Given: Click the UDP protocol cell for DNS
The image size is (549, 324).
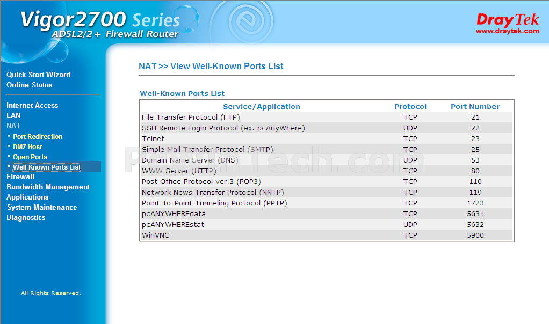Looking at the screenshot, I should (410, 160).
